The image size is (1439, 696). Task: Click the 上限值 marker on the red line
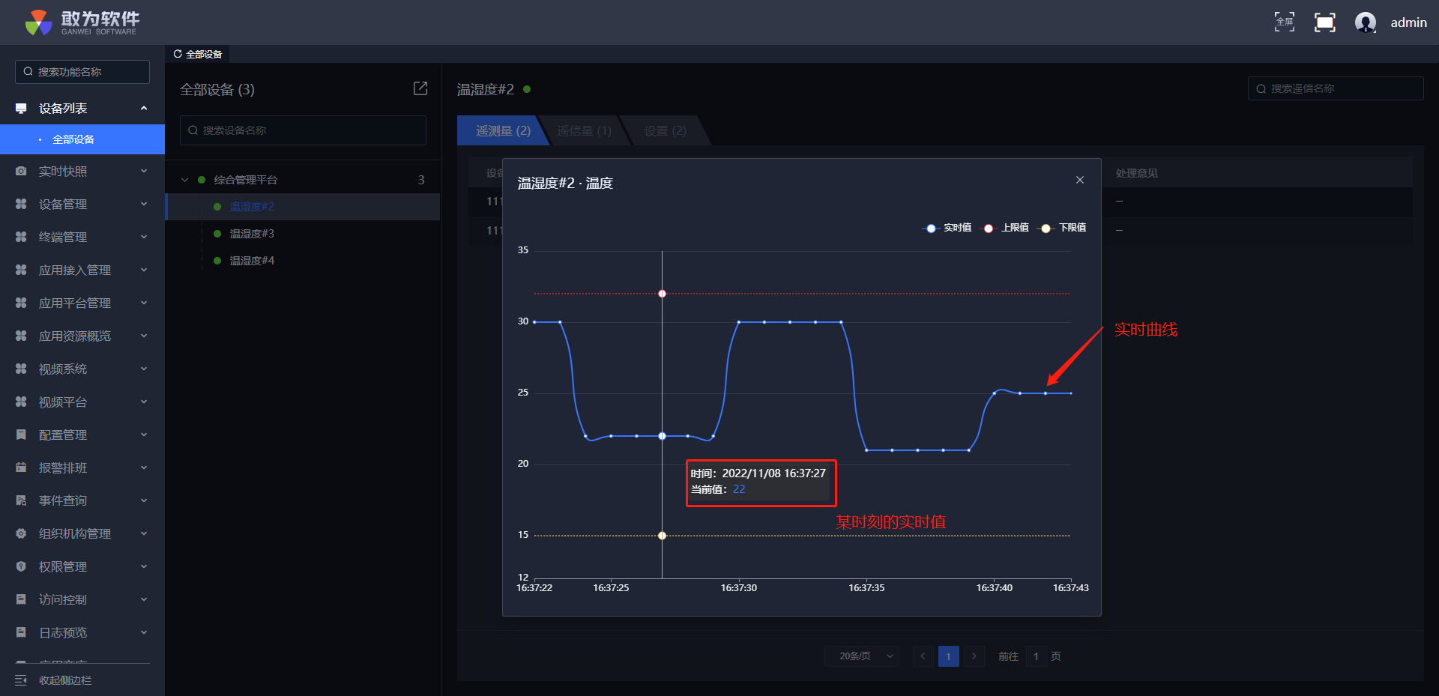662,294
